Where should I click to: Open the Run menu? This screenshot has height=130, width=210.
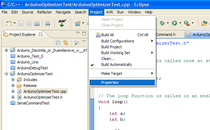[120, 12]
